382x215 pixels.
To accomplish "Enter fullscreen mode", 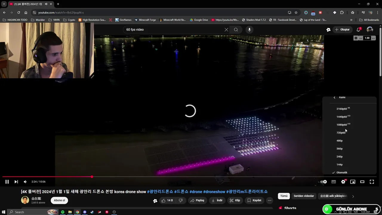I will pos(372,182).
